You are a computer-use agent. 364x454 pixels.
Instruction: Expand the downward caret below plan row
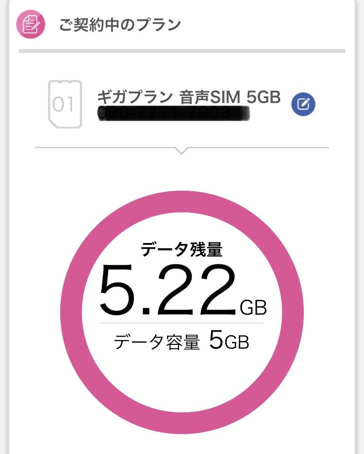182,150
